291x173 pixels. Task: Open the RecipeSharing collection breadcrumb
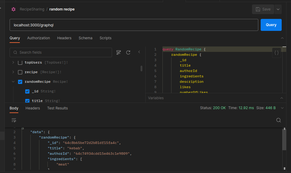point(32,9)
